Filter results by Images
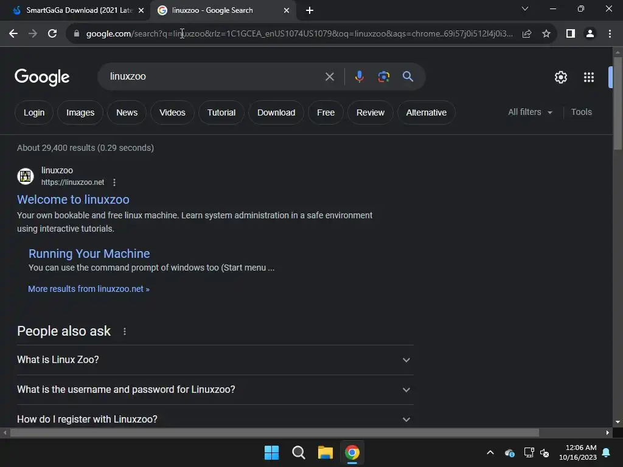Image resolution: width=623 pixels, height=467 pixels. 80,112
